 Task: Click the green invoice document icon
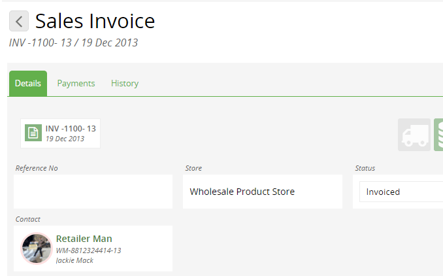pos(33,133)
